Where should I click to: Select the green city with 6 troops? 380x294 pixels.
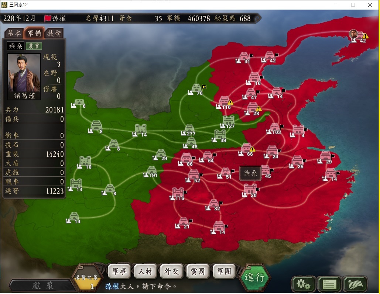(79, 103)
